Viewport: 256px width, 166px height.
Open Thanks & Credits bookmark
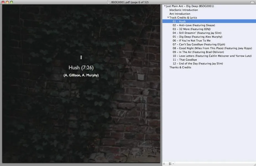tap(180, 67)
